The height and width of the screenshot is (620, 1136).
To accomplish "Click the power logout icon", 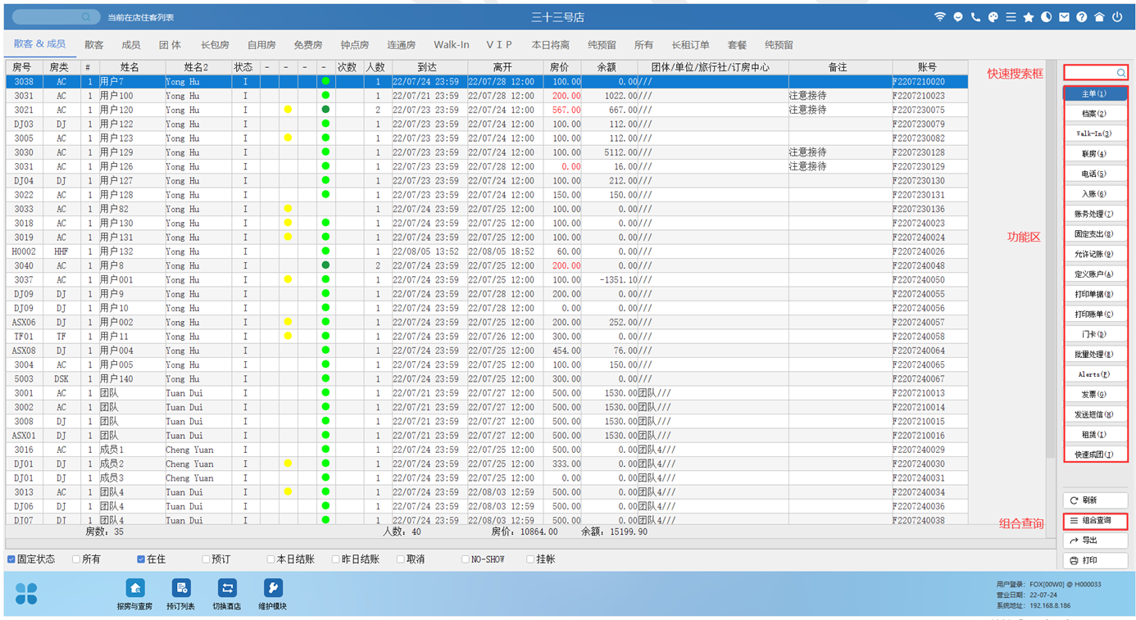I will tap(1117, 17).
